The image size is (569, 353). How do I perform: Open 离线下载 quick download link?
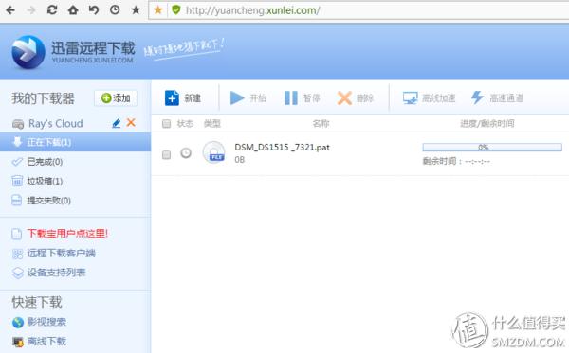tap(46, 341)
